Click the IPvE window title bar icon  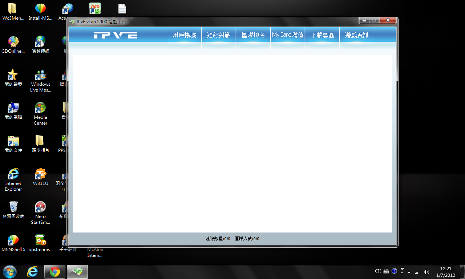pyautogui.click(x=72, y=22)
